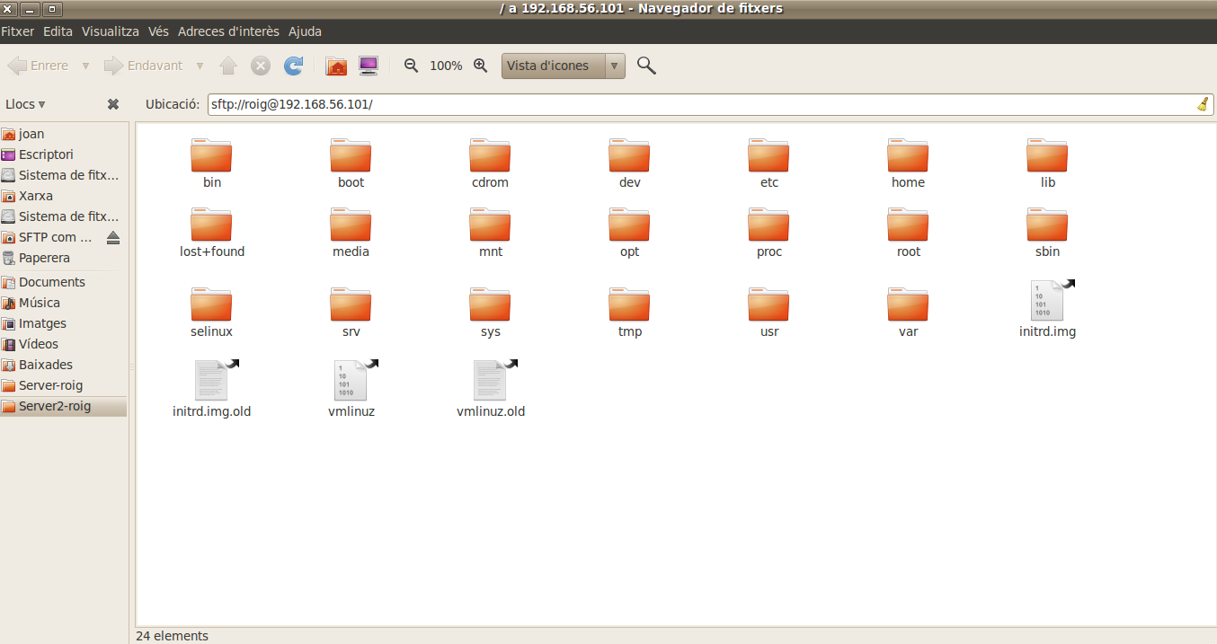Viewport: 1217px width, 644px height.
Task: Click the reload icon in toolbar
Action: (x=293, y=66)
